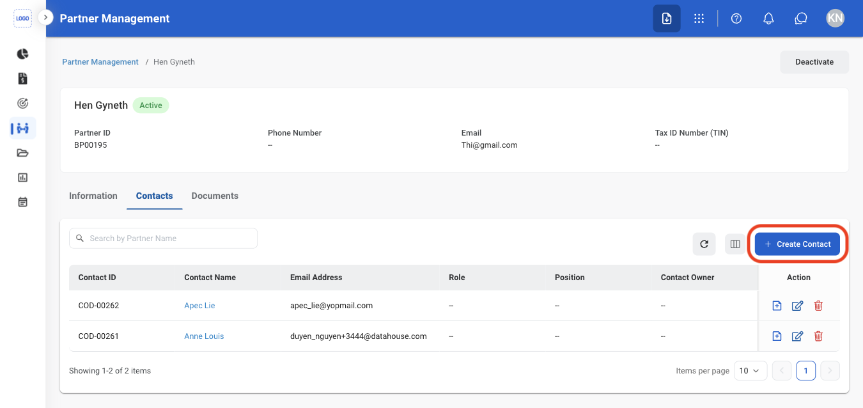The width and height of the screenshot is (863, 408).
Task: Open the calendar sidebar icon
Action: (22, 202)
